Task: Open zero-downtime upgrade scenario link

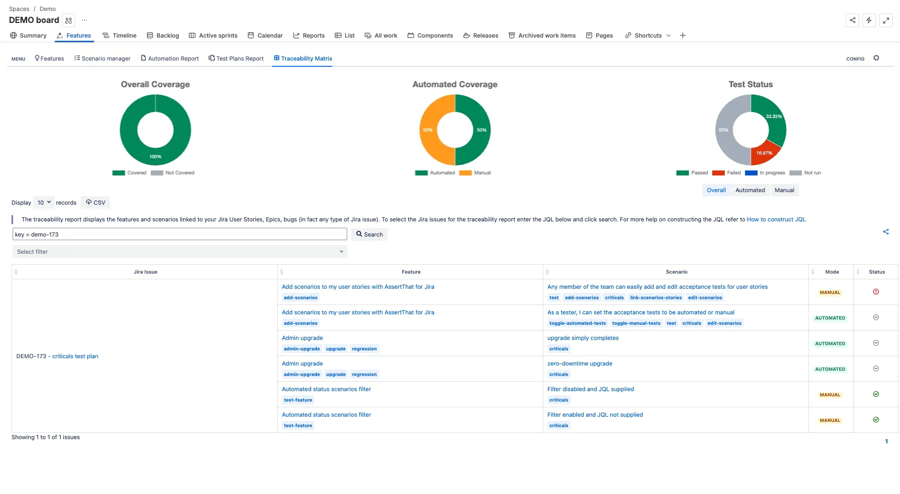Action: pos(579,364)
